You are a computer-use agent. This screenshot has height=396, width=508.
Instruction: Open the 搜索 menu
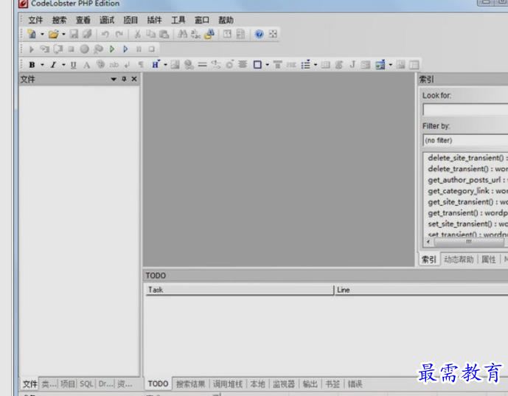59,20
